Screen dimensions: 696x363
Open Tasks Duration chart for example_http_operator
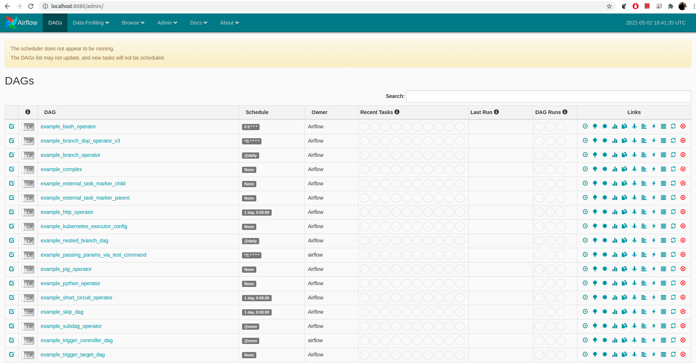point(615,212)
